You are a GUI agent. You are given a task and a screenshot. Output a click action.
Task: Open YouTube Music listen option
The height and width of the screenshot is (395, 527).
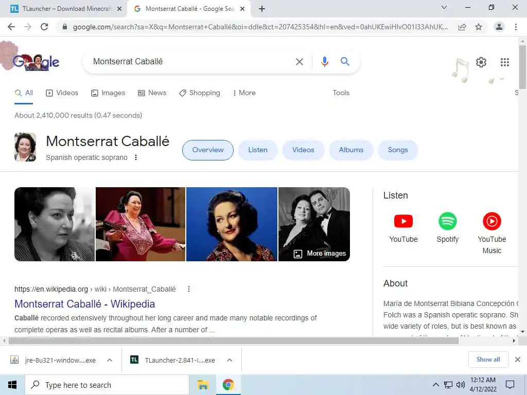point(491,233)
